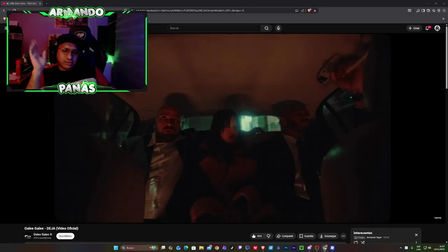Image resolution: width=448 pixels, height=252 pixels.
Task: Toggle playlist loop icon
Action: point(356,242)
